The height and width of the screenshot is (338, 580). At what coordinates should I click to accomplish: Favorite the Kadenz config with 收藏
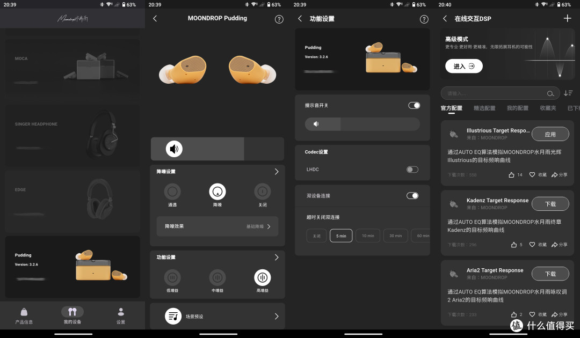[538, 245]
